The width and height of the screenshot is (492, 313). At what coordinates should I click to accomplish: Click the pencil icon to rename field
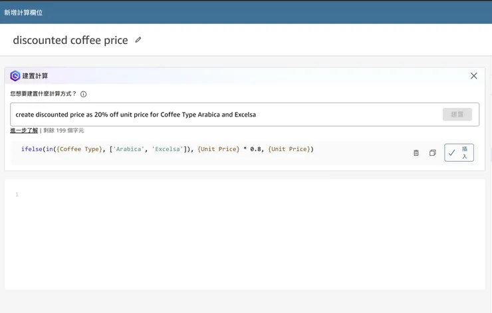coord(138,40)
